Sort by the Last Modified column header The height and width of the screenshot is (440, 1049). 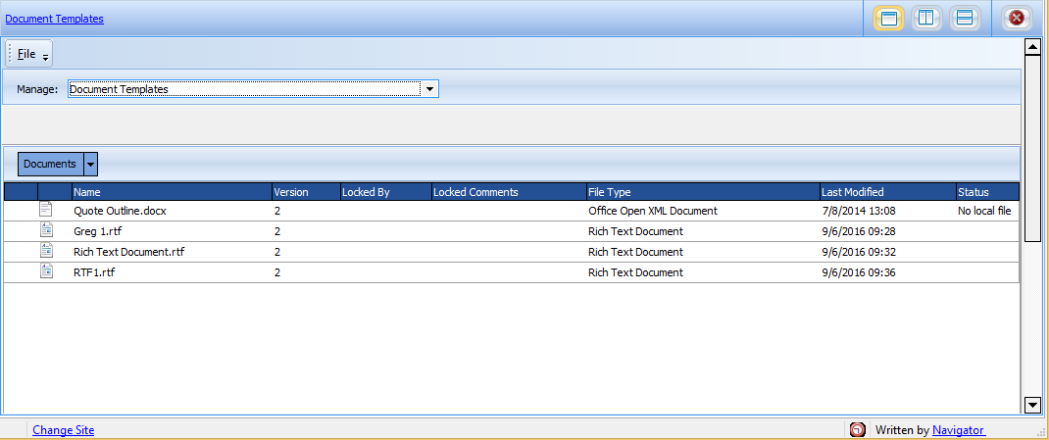click(x=852, y=192)
